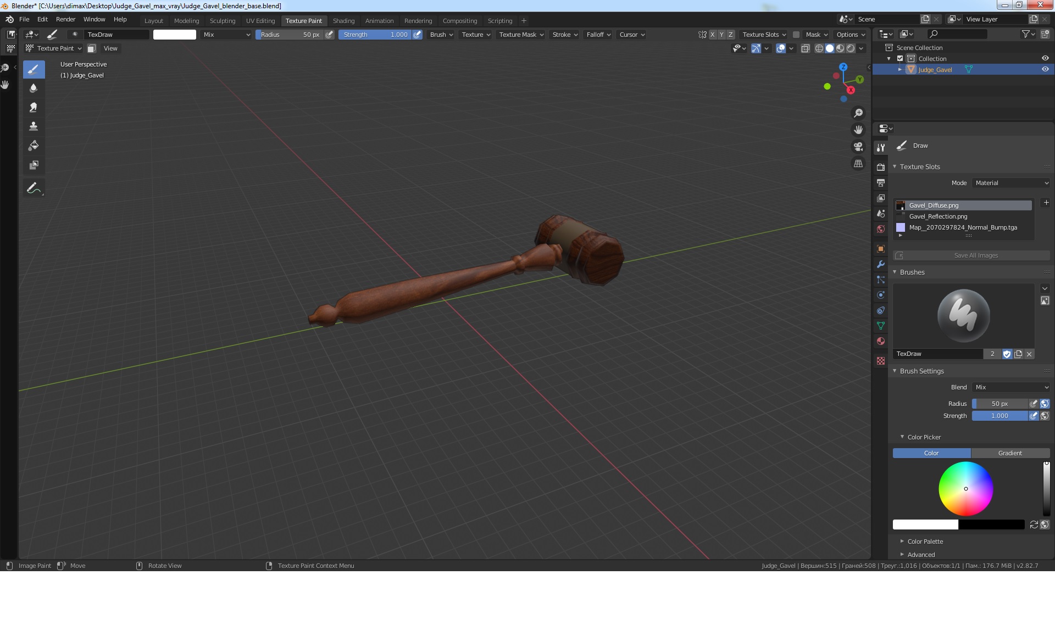Open View Layer properties tab
Viewport: 1055px width, 636px height.
pyautogui.click(x=881, y=198)
